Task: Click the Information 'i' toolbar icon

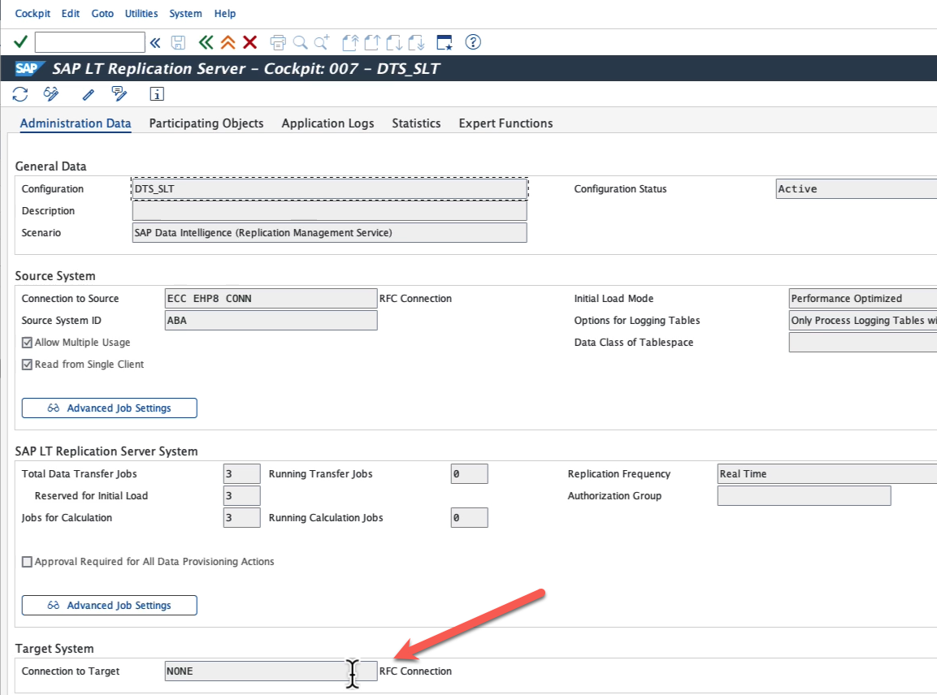Action: click(x=157, y=94)
